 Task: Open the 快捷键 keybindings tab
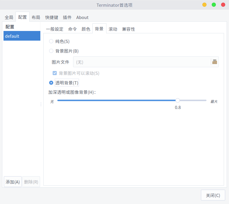pos(52,17)
